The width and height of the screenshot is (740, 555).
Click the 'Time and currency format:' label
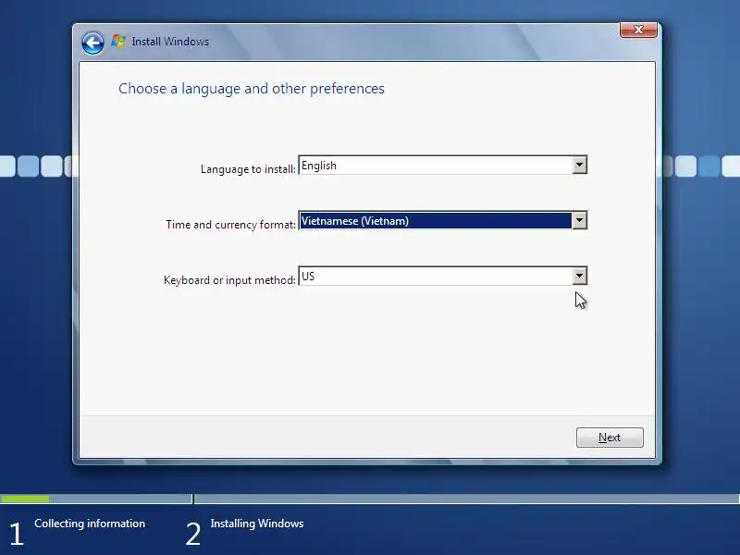coord(230,225)
